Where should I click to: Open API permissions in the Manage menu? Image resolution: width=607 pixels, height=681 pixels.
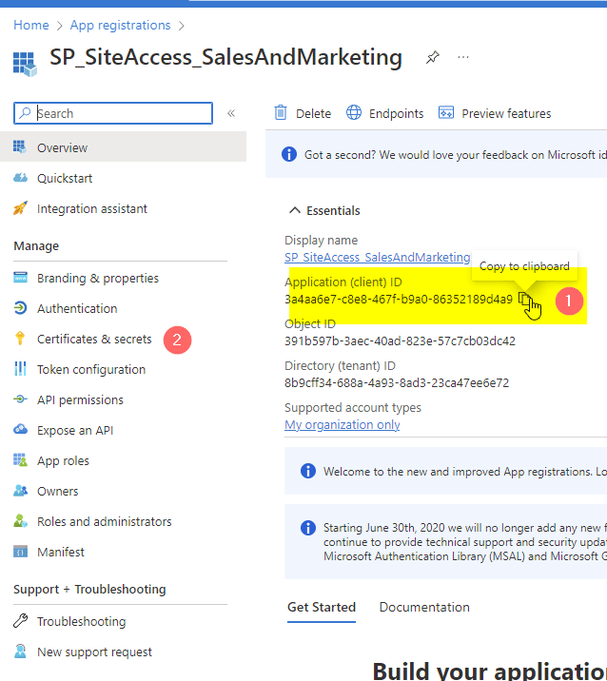(x=80, y=399)
